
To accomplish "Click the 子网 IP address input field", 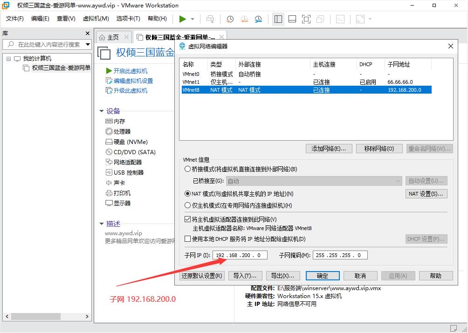I will coord(240,255).
